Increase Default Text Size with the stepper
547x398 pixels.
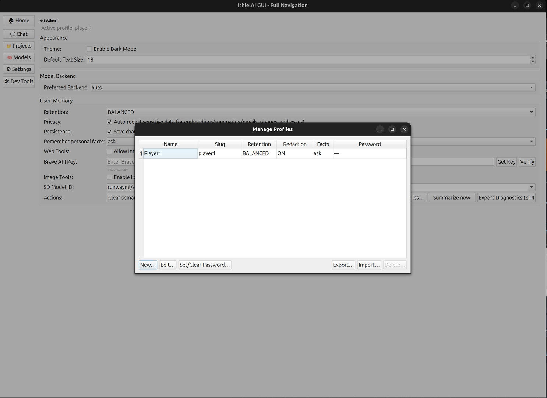533,57
